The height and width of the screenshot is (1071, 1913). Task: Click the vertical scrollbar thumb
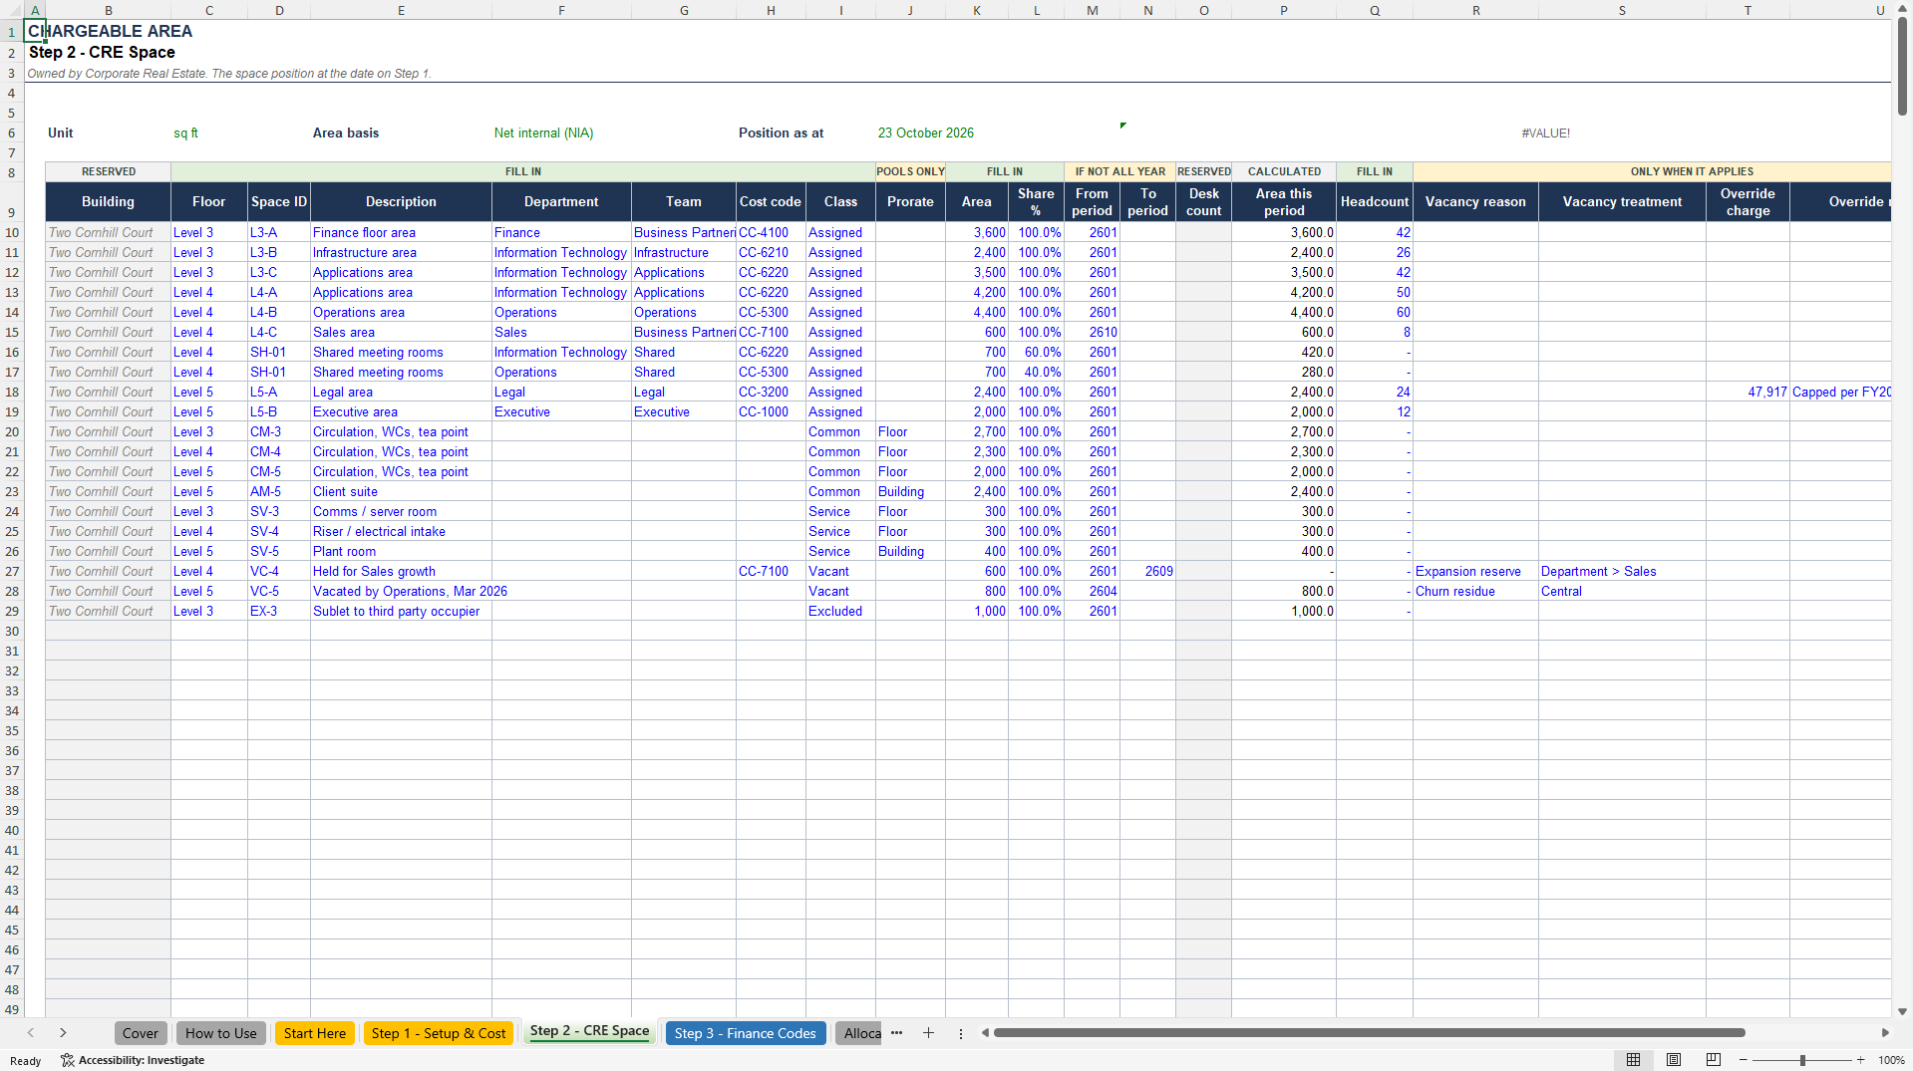[x=1902, y=66]
